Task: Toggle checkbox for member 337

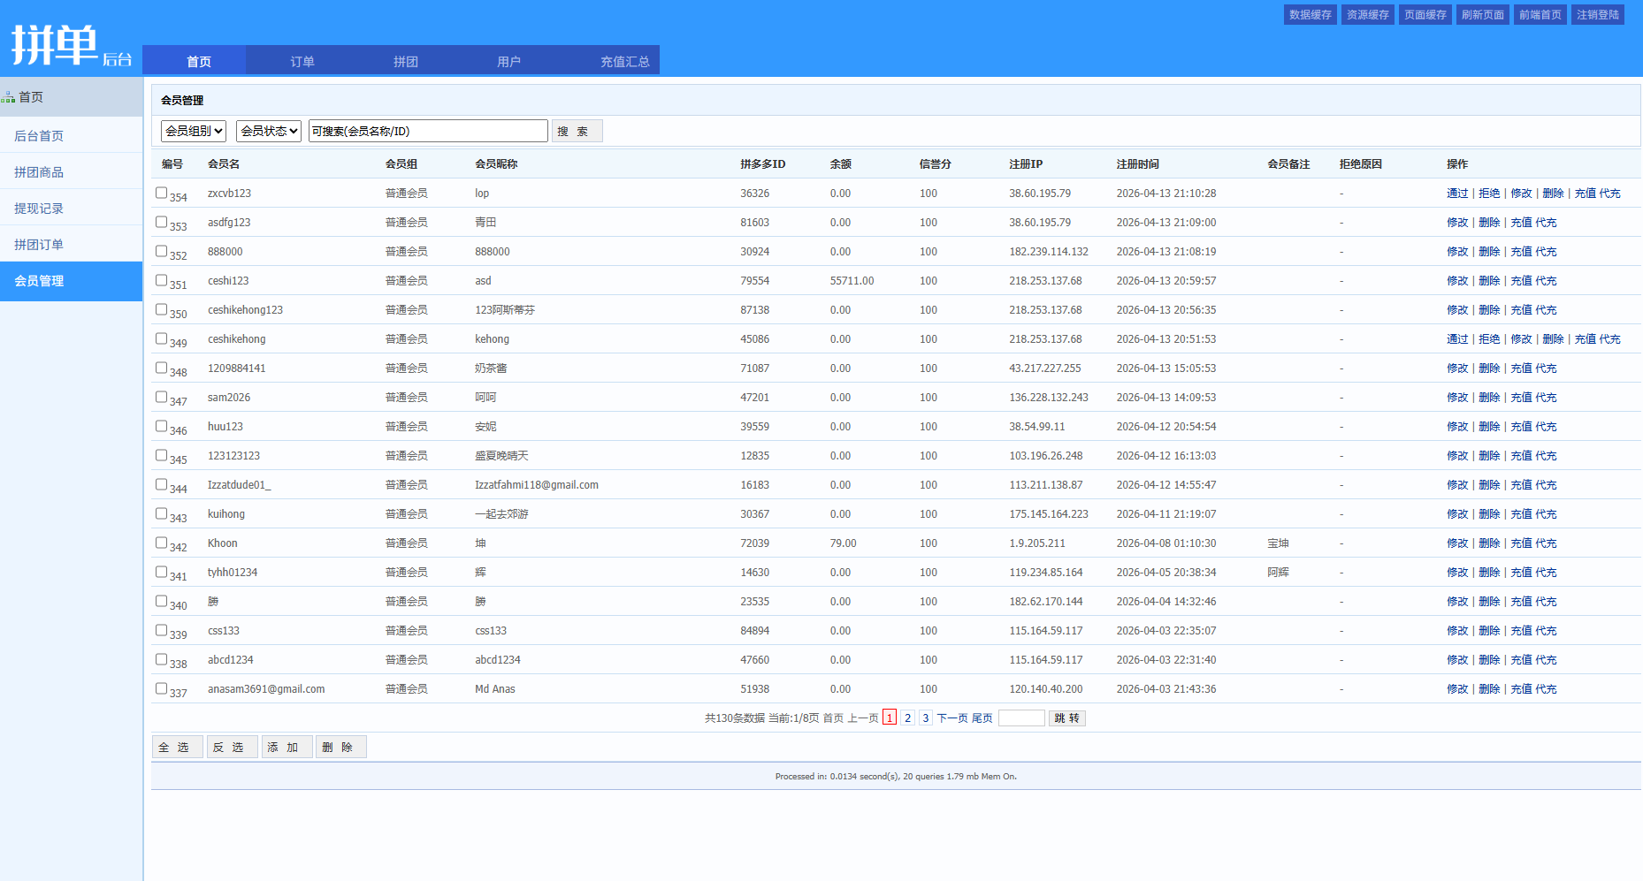Action: click(161, 688)
